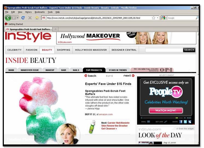The height and width of the screenshot is (148, 204).
Task: Open the Shopping navigation section
Action: [x=63, y=50]
